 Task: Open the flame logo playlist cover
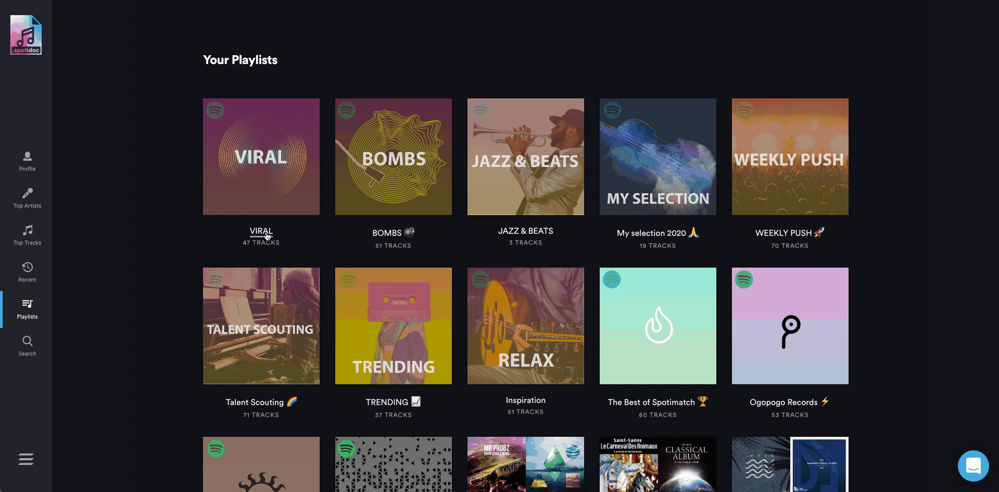[658, 326]
